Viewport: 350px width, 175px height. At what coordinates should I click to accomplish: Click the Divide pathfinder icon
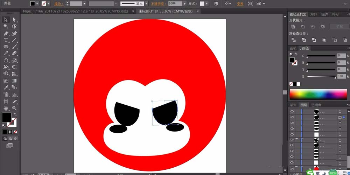point(294,40)
